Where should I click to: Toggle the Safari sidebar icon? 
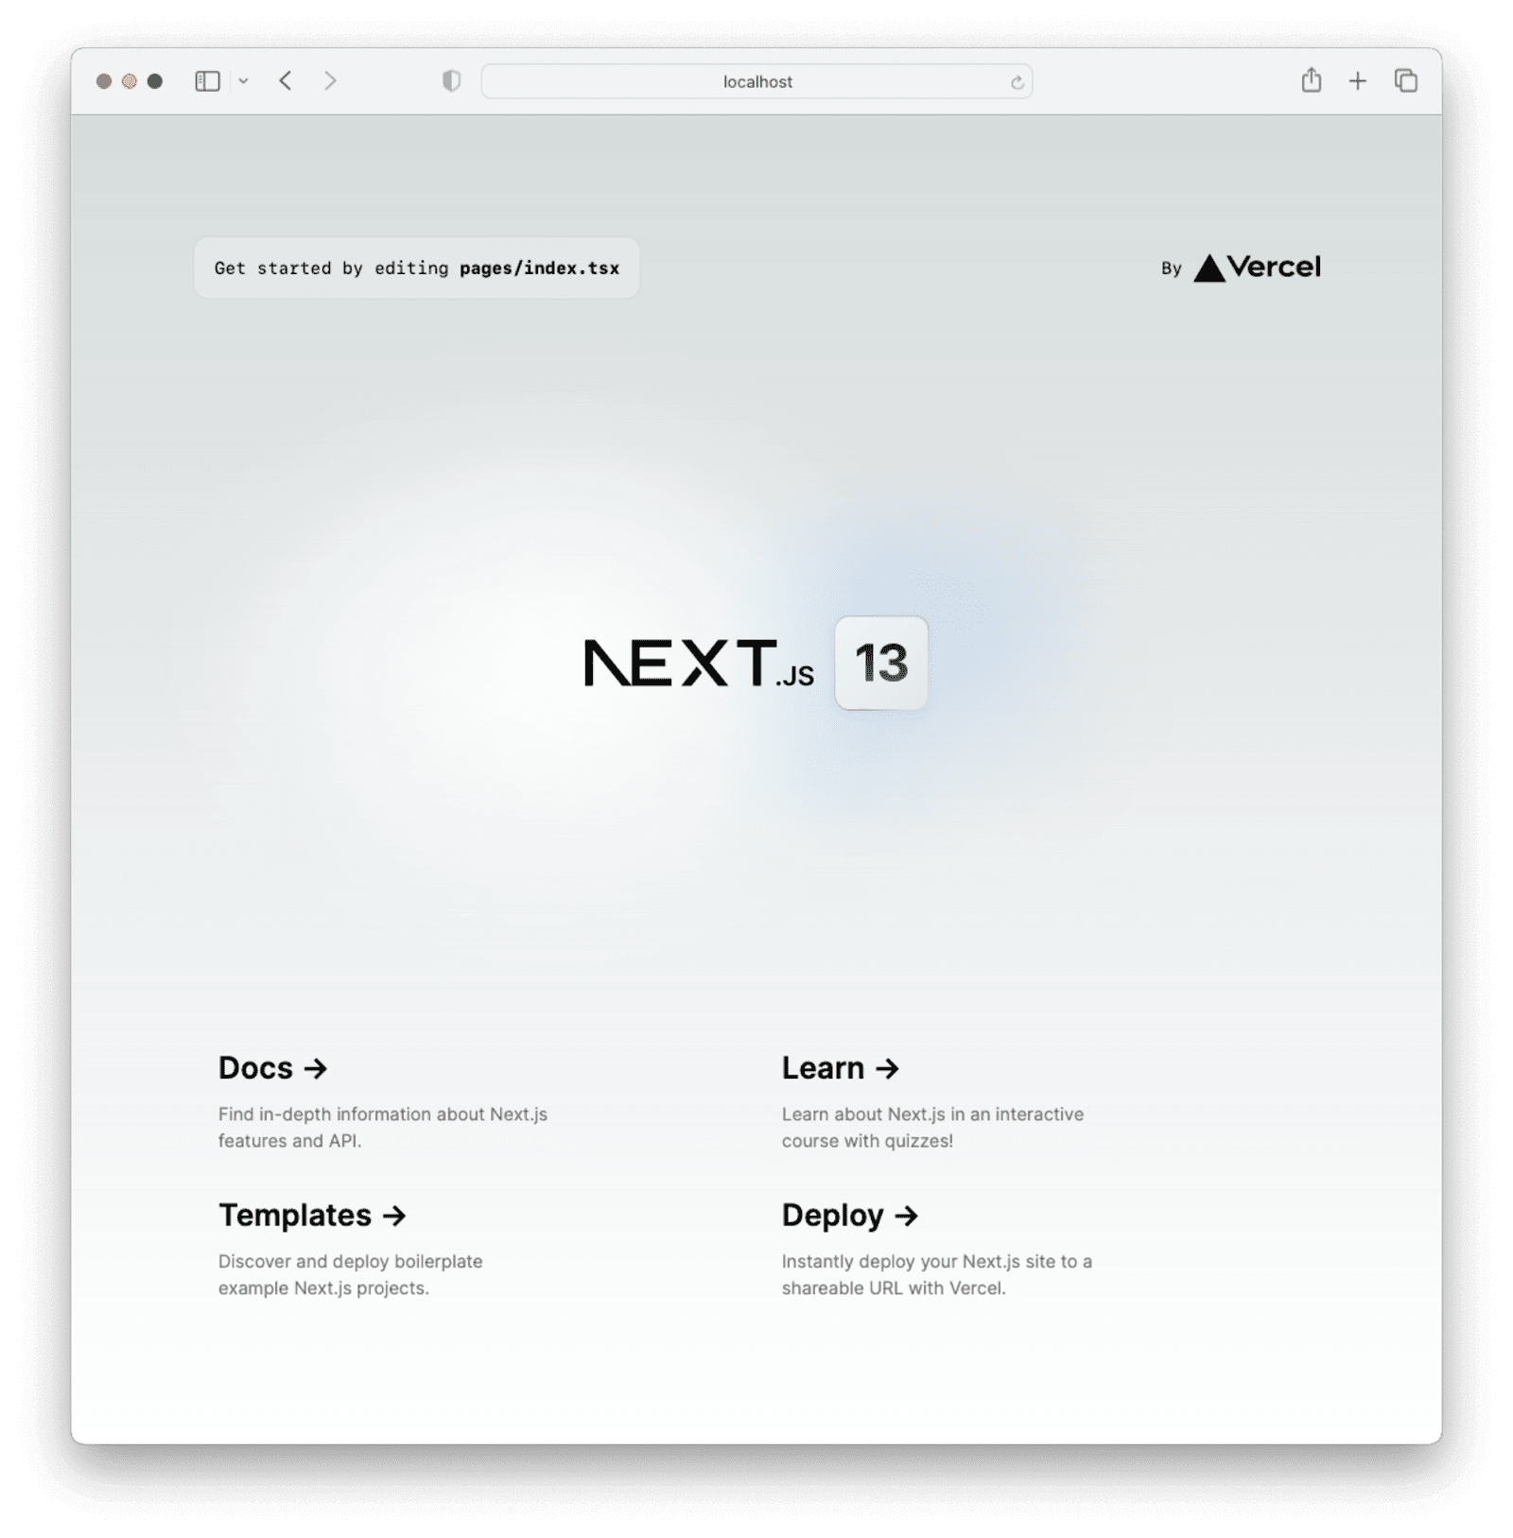point(207,81)
